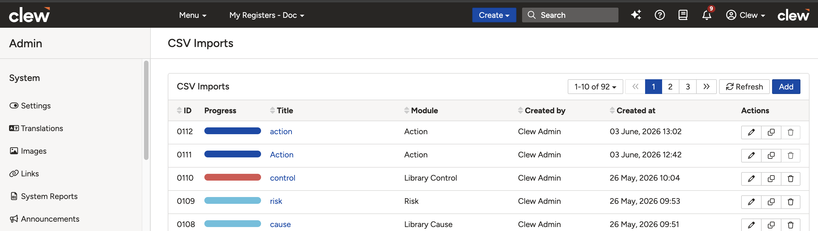Open the 'Action' import link for 0111
The width and height of the screenshot is (818, 231).
point(282,155)
